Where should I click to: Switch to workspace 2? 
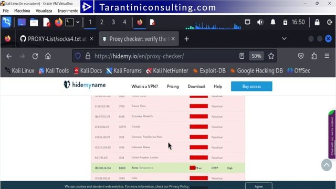click(x=101, y=22)
